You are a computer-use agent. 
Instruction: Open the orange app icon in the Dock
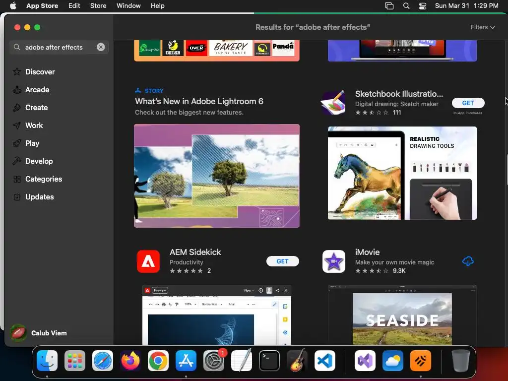pos(421,361)
